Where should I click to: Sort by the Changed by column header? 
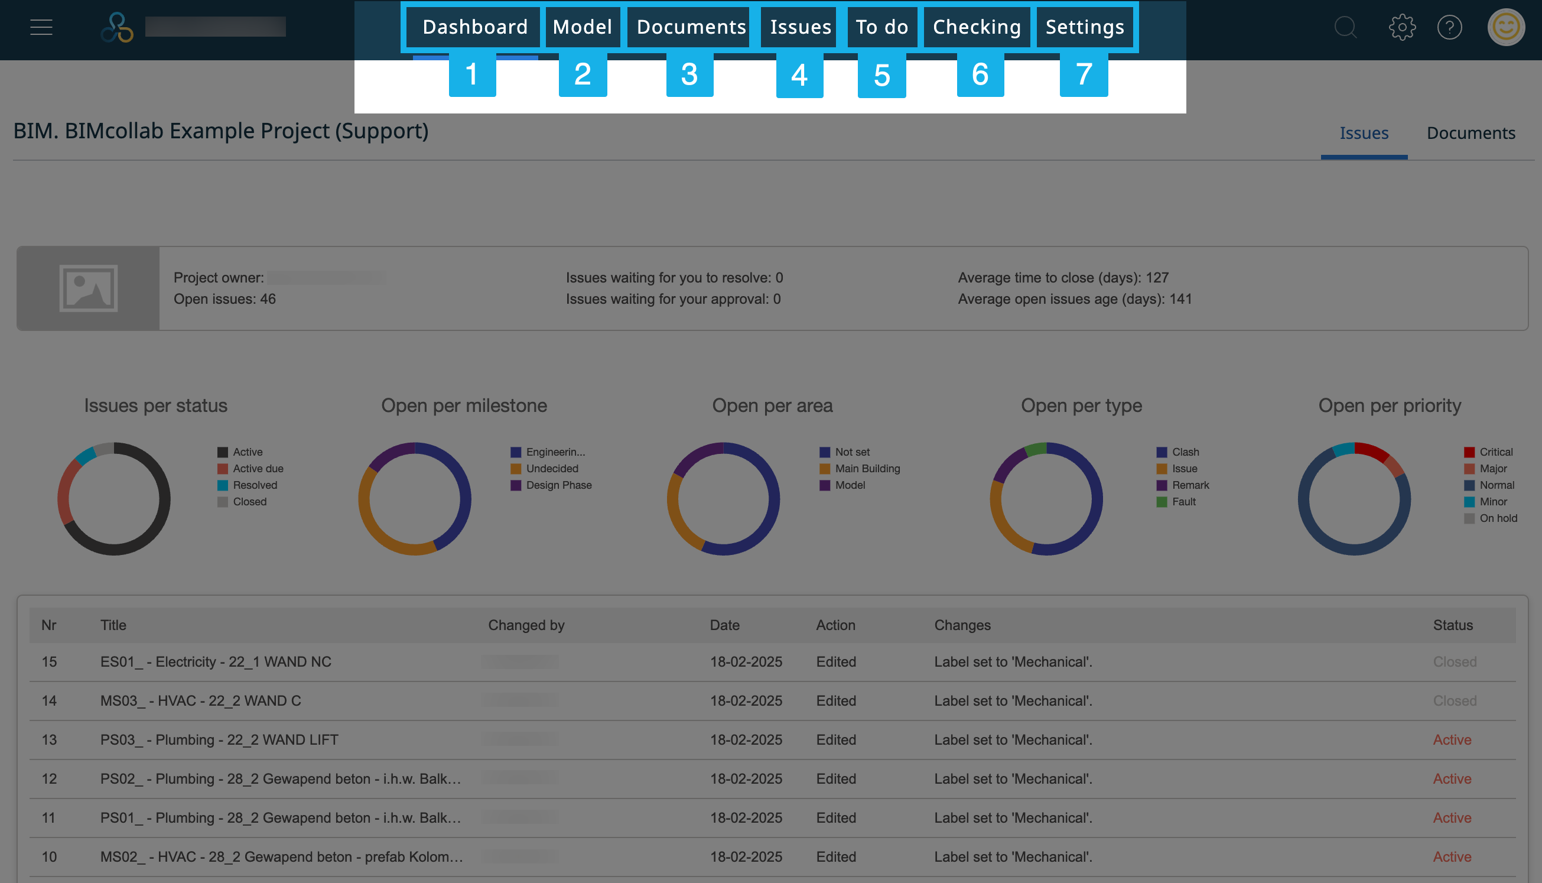click(x=526, y=625)
